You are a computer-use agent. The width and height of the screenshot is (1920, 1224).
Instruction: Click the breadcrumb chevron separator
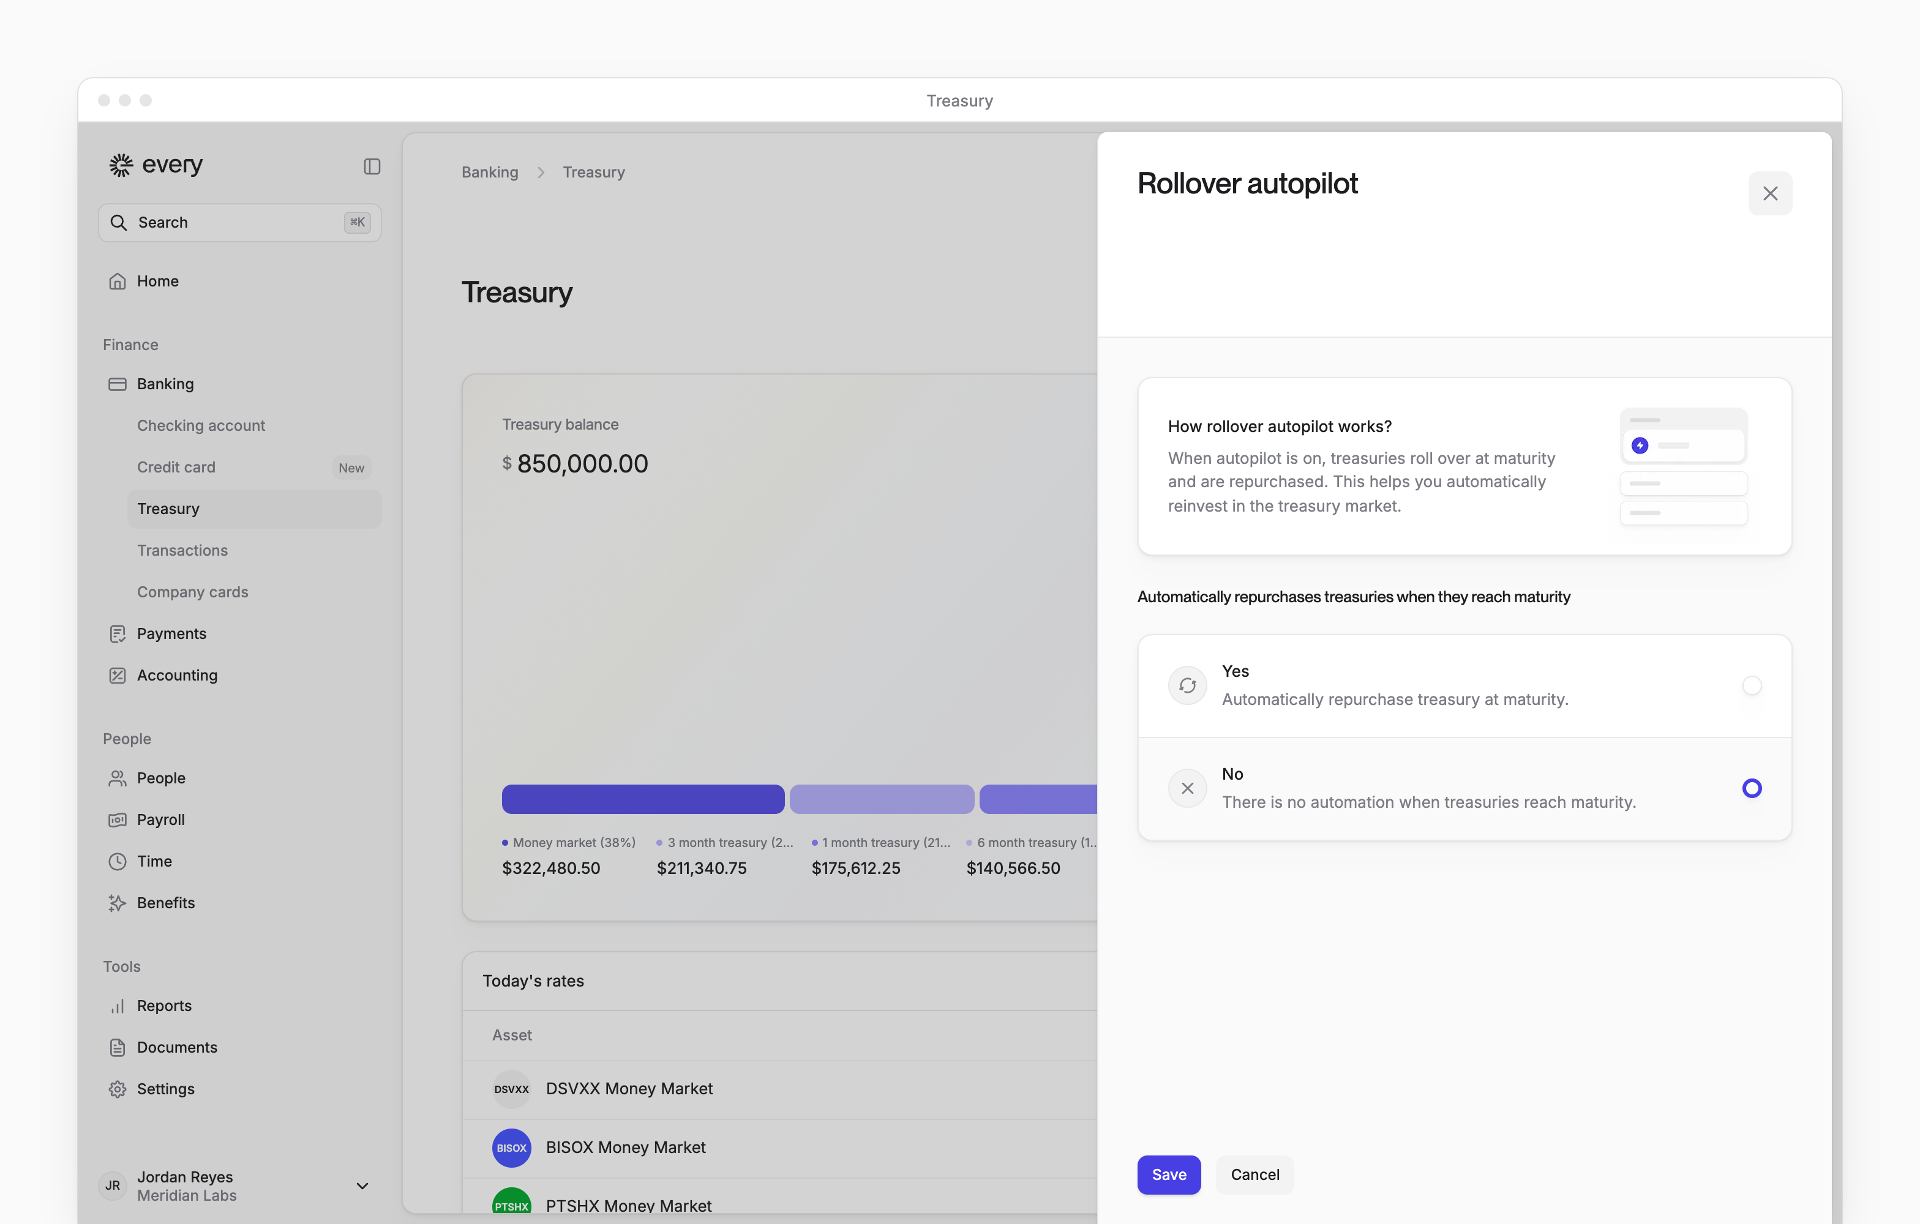pos(541,172)
